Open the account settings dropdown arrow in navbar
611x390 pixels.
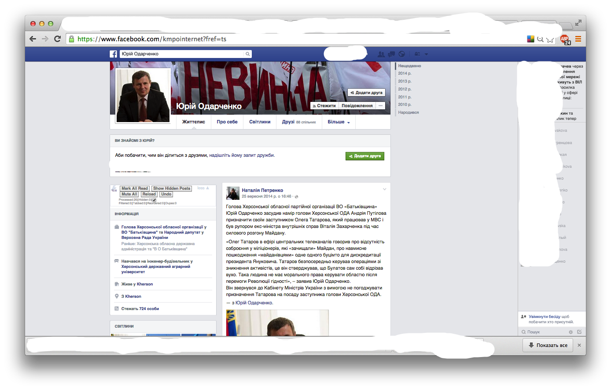[x=426, y=54]
